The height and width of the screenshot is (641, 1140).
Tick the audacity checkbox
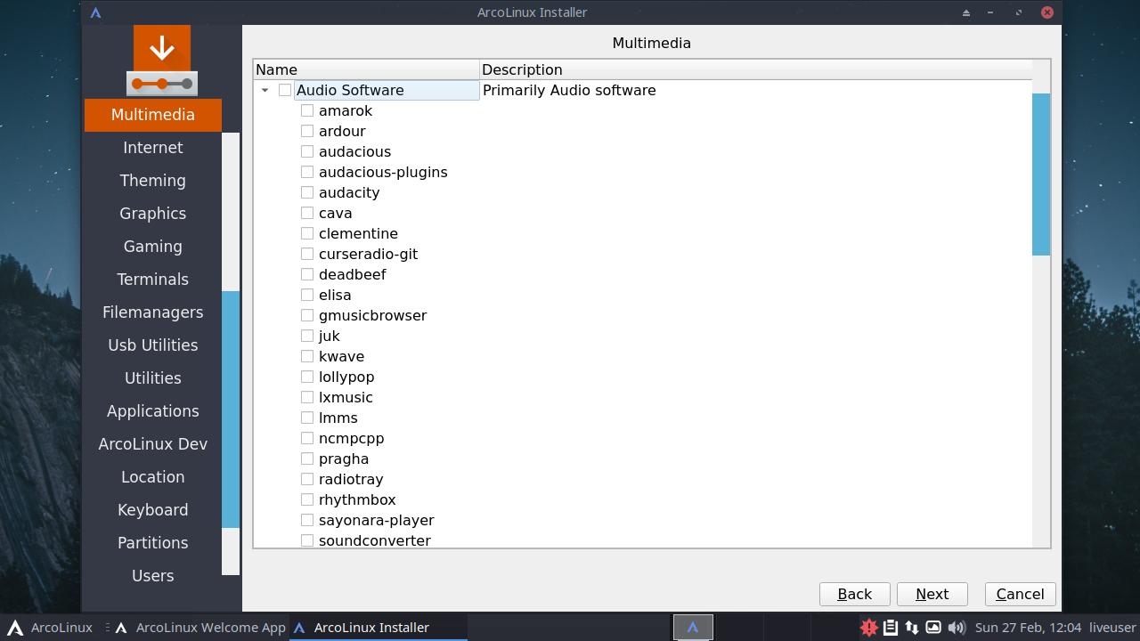(307, 192)
